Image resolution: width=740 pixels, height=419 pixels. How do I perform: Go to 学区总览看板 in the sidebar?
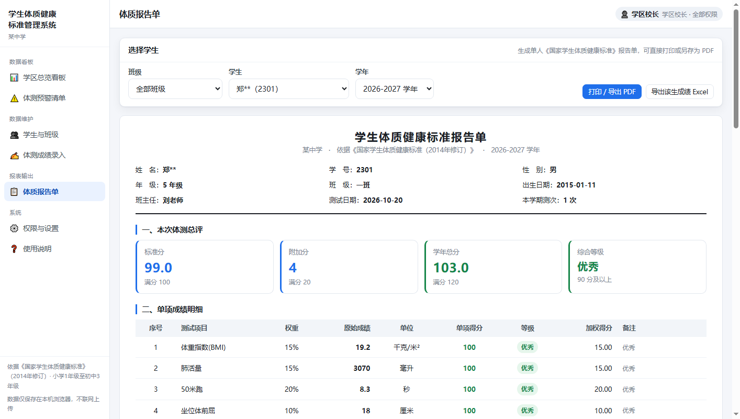point(54,78)
